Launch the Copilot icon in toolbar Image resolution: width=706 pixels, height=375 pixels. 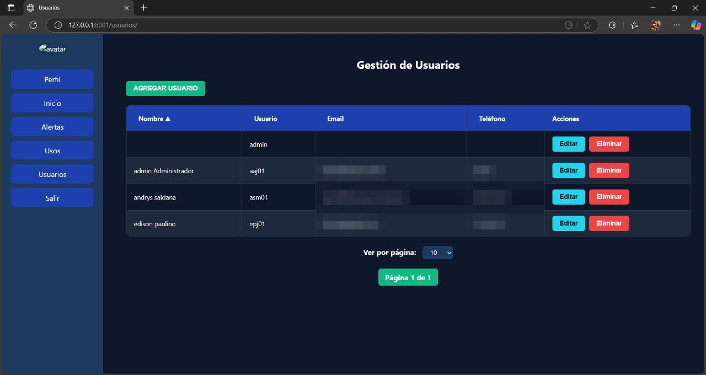pyautogui.click(x=696, y=25)
